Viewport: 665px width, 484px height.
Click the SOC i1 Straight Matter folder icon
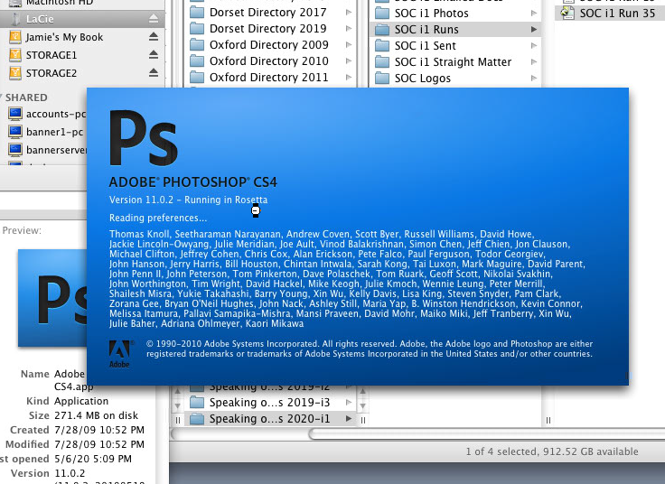click(382, 62)
